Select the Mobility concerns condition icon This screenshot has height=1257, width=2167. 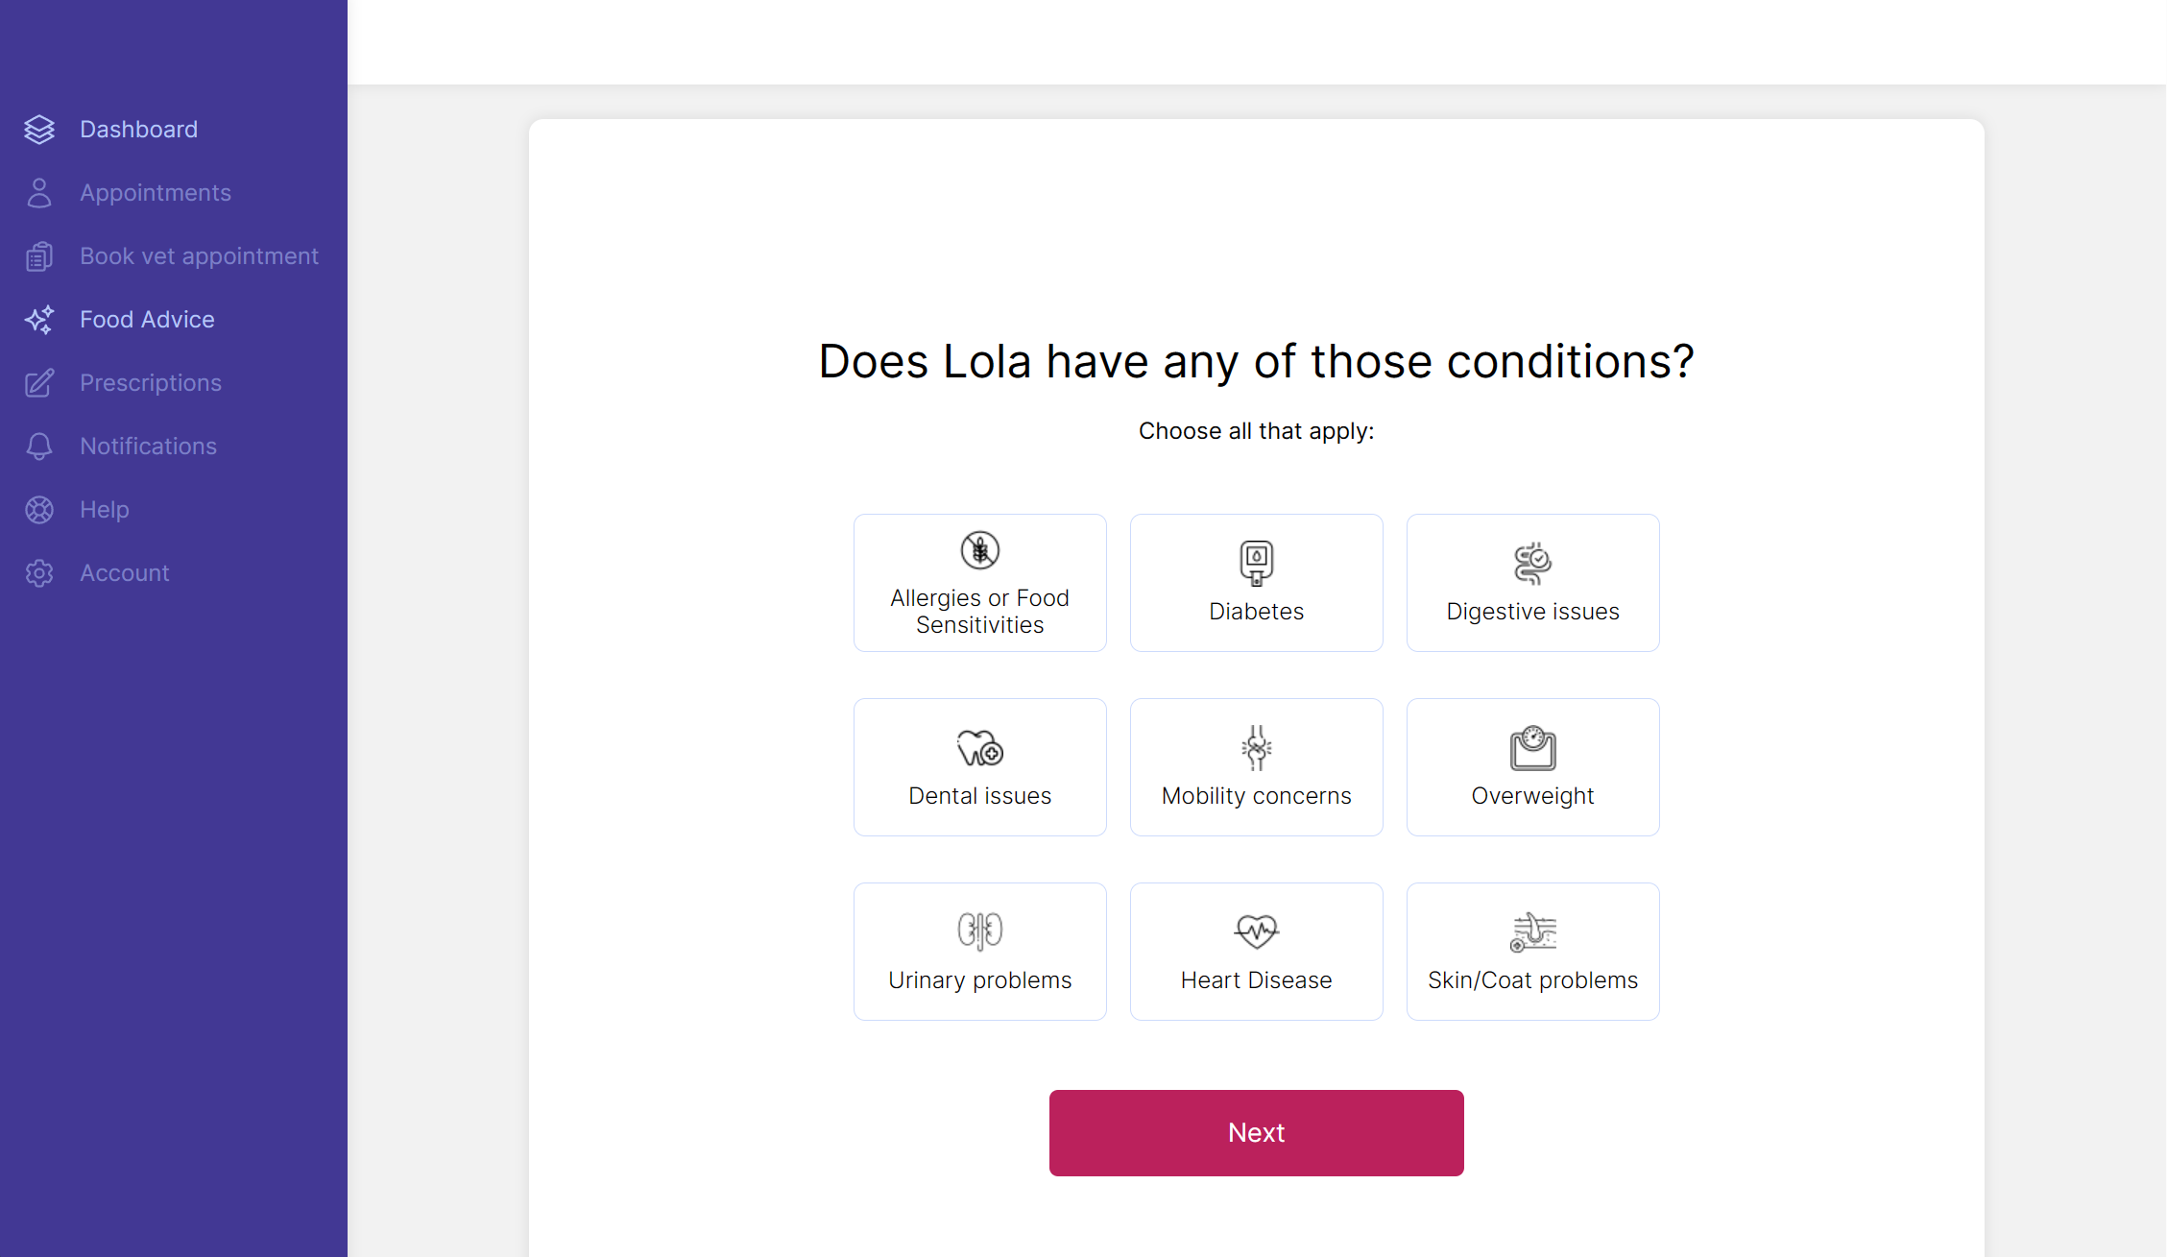(x=1256, y=748)
